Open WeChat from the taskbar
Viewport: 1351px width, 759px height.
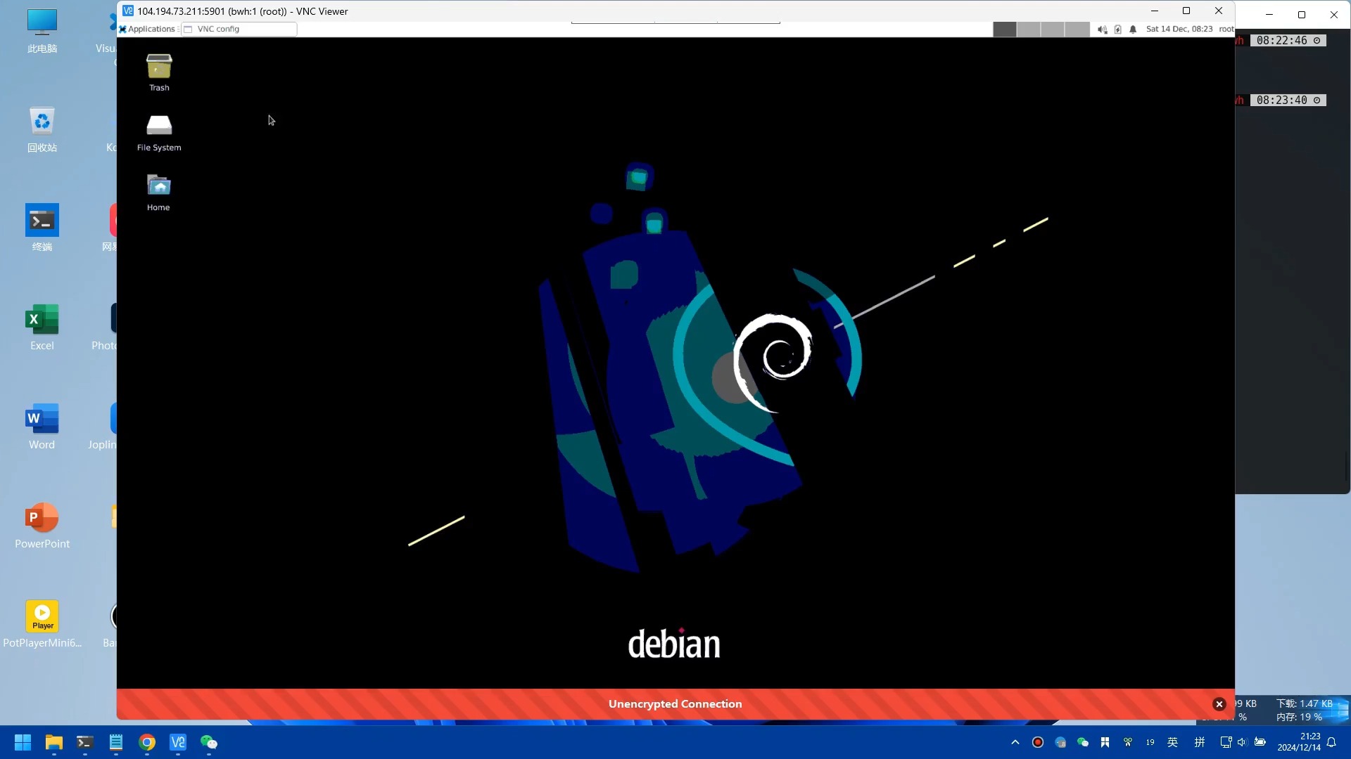(x=209, y=742)
